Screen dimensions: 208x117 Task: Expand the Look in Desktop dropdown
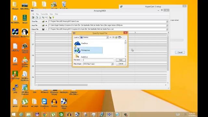tap(107, 37)
